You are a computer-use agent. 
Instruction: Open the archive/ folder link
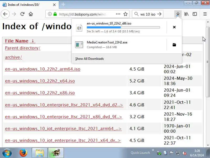pos(13,57)
